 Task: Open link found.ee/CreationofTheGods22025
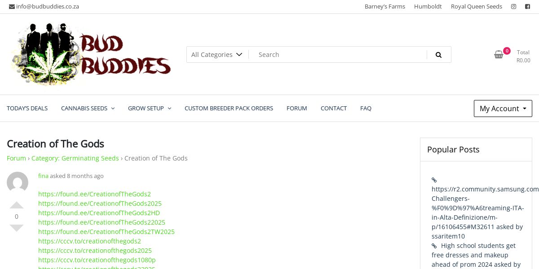coord(102,222)
